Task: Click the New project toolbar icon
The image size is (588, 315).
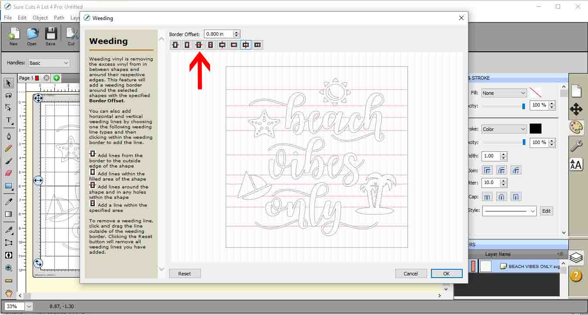Action: tap(13, 36)
